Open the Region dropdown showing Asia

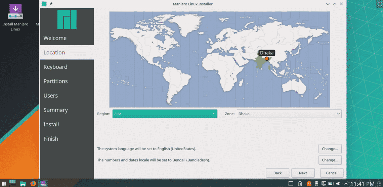pos(165,114)
